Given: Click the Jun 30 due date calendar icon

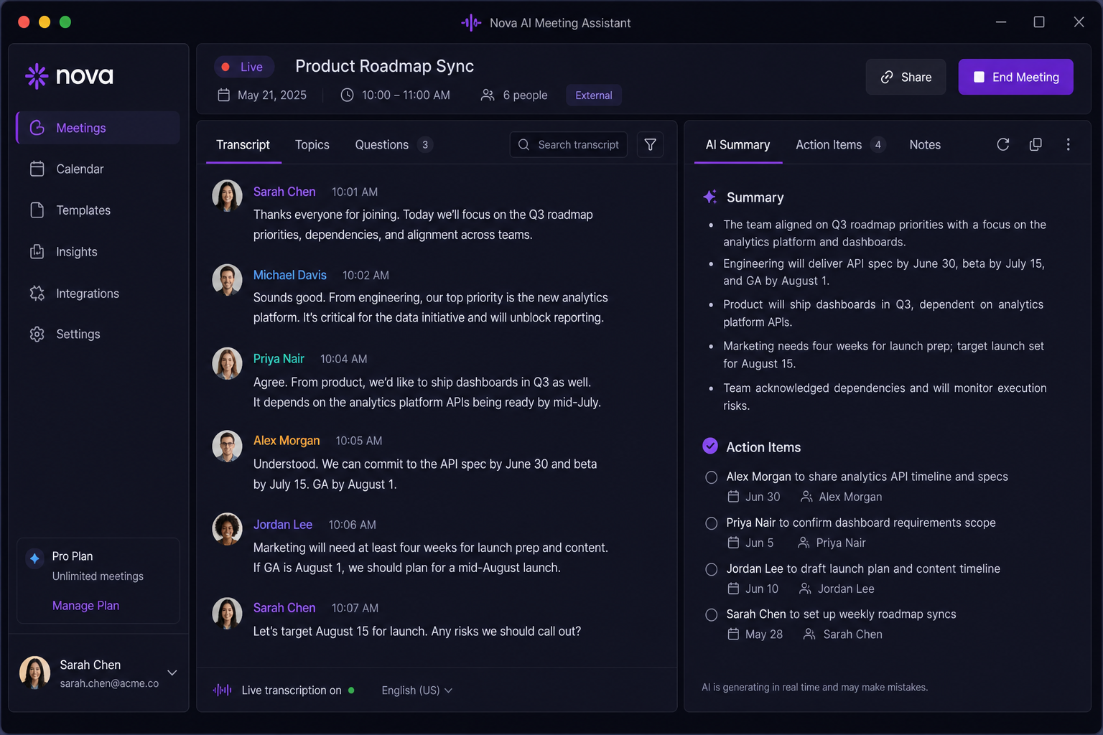Looking at the screenshot, I should click(x=733, y=497).
